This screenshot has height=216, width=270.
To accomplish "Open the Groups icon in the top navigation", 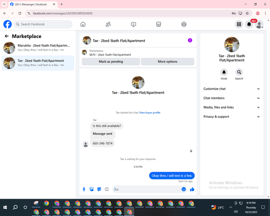I will pyautogui.click(x=184, y=24).
